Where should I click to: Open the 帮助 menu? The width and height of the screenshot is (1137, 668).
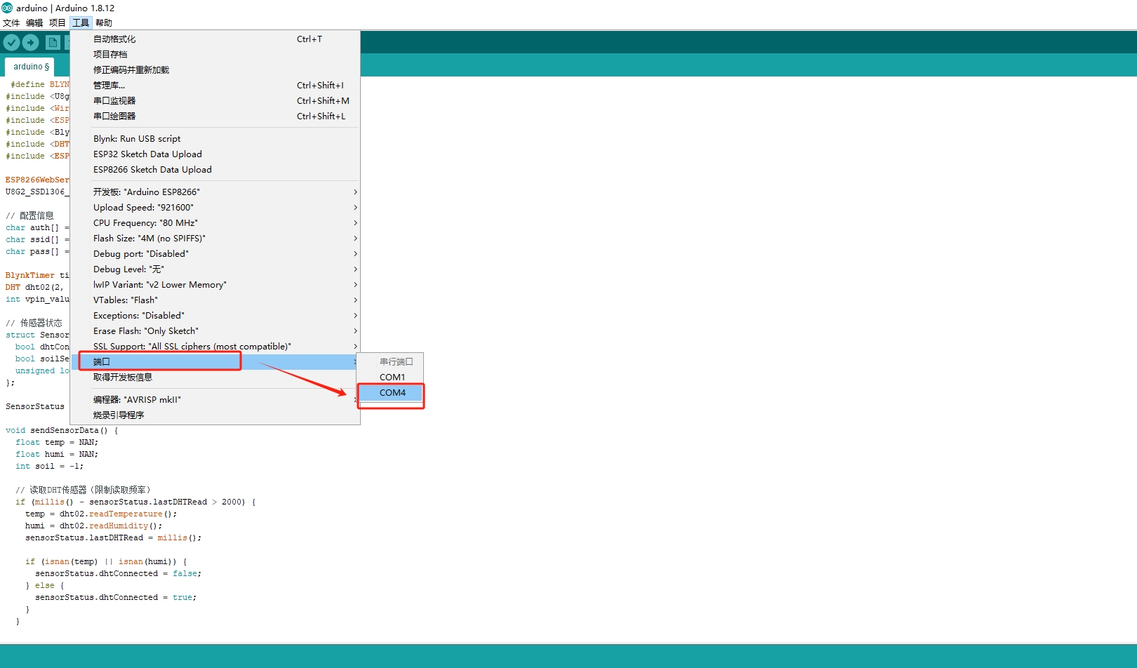(104, 22)
